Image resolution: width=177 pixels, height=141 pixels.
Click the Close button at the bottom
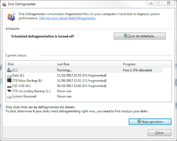pos(159,133)
